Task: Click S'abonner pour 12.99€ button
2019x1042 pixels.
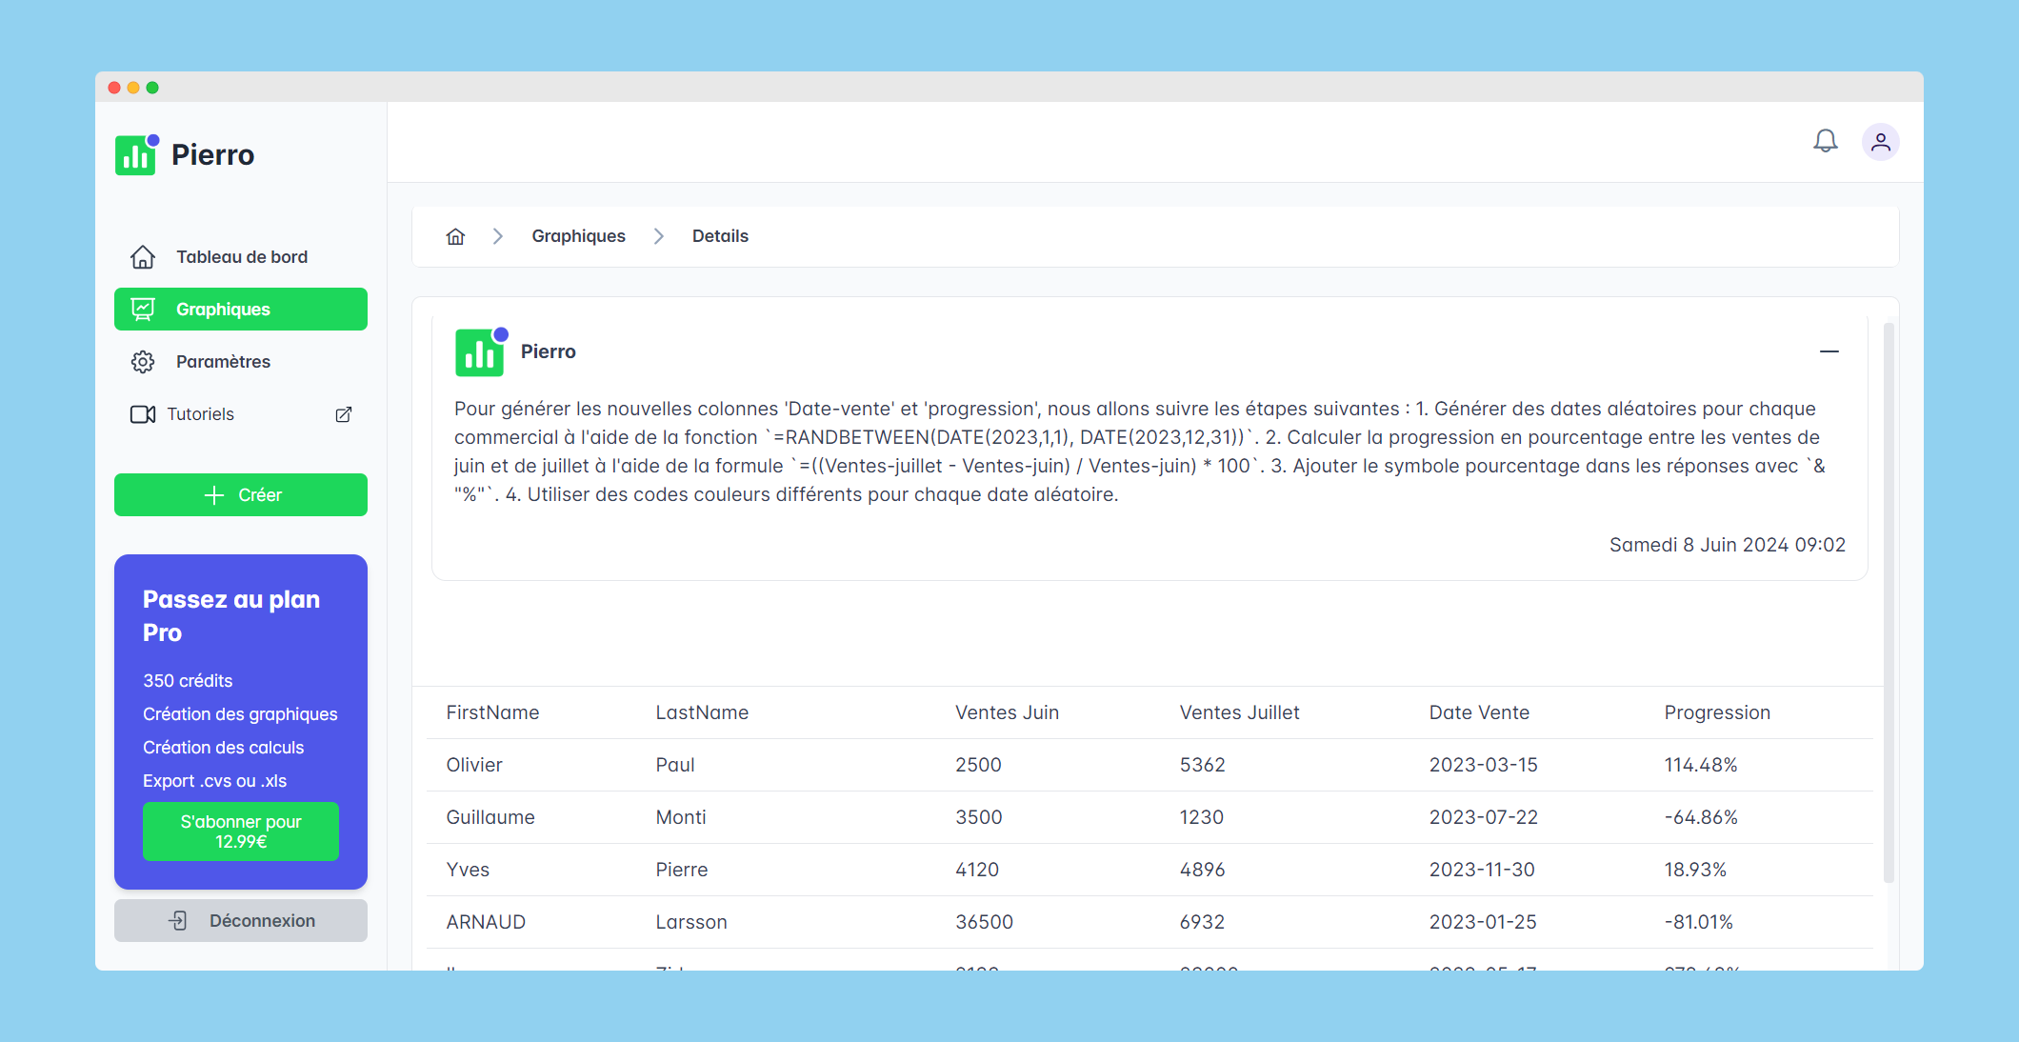Action: point(241,832)
